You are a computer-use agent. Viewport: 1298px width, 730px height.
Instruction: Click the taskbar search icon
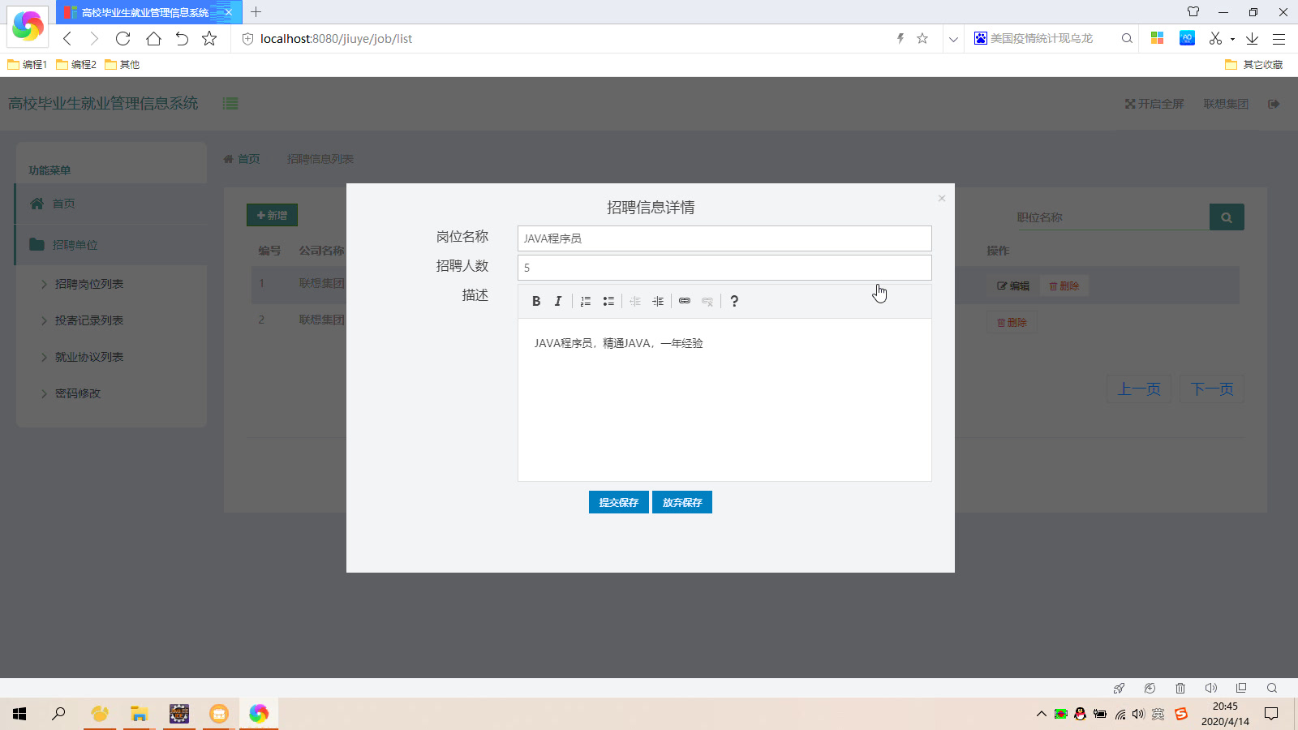click(x=58, y=714)
